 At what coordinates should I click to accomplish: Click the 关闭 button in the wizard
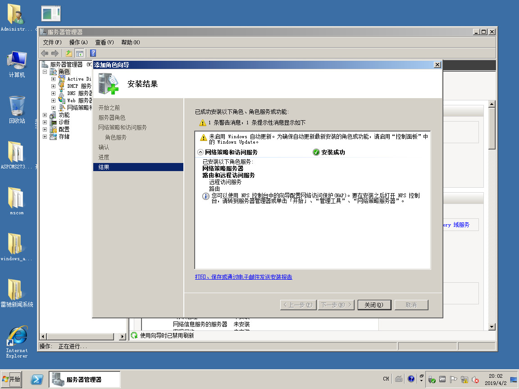pos(374,305)
